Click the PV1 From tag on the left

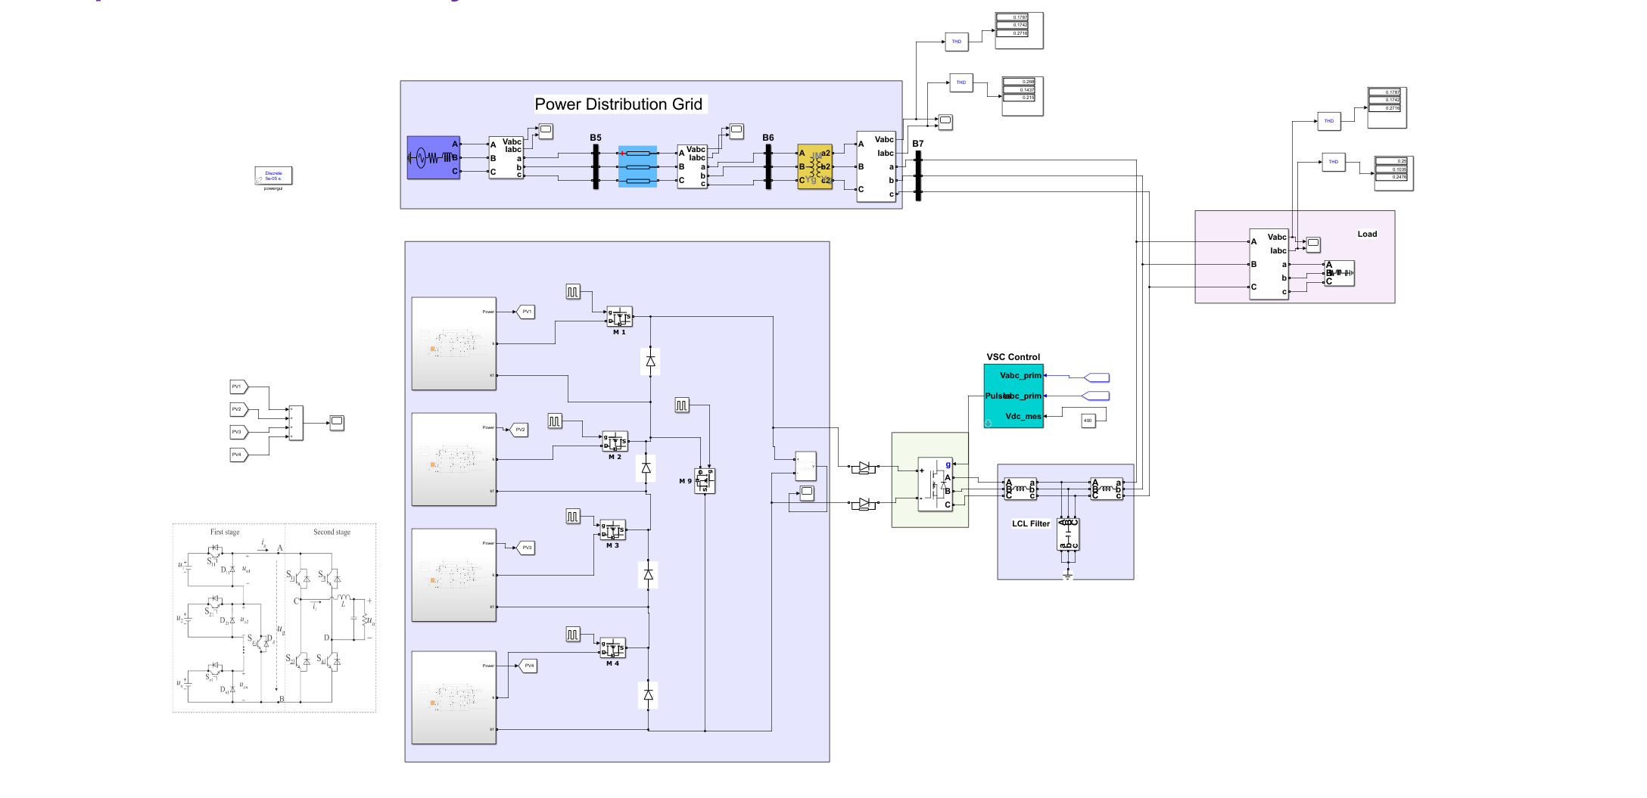(x=239, y=387)
